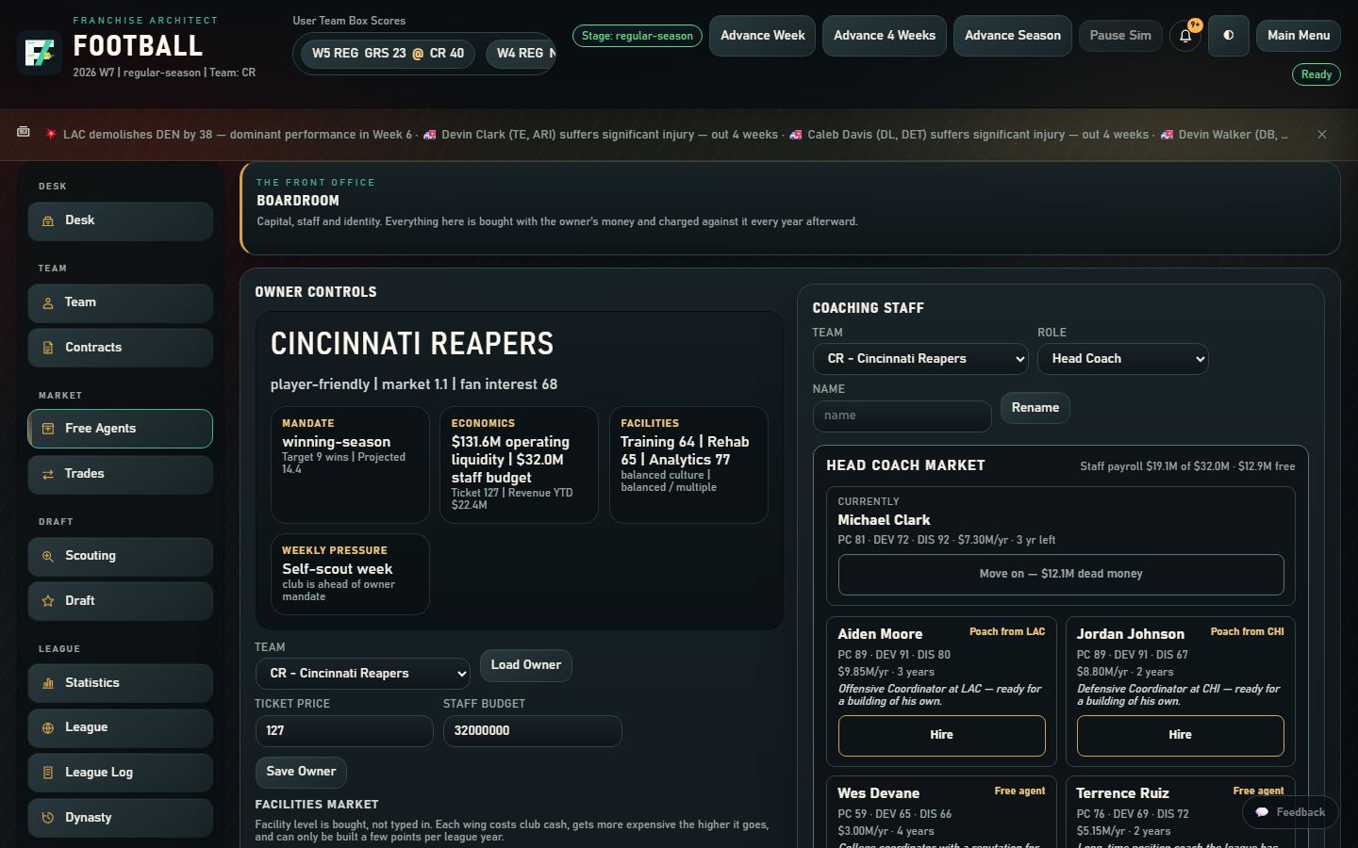Open the Coaching Staff team dropdown
1358x848 pixels.
click(920, 359)
